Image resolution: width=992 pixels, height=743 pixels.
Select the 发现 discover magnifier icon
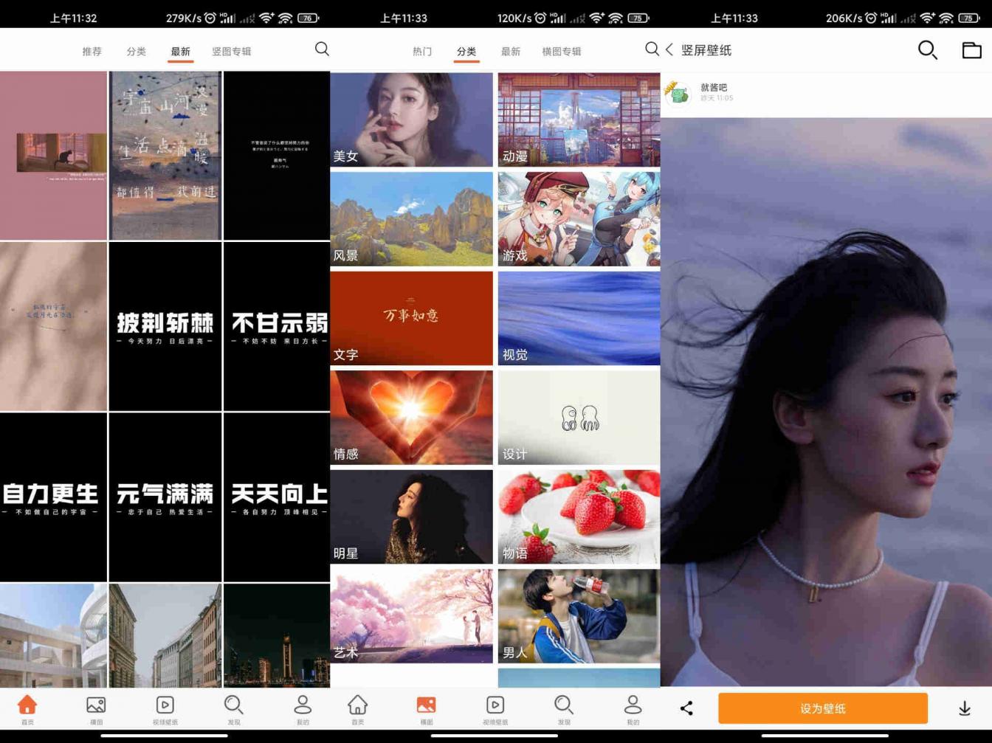233,707
